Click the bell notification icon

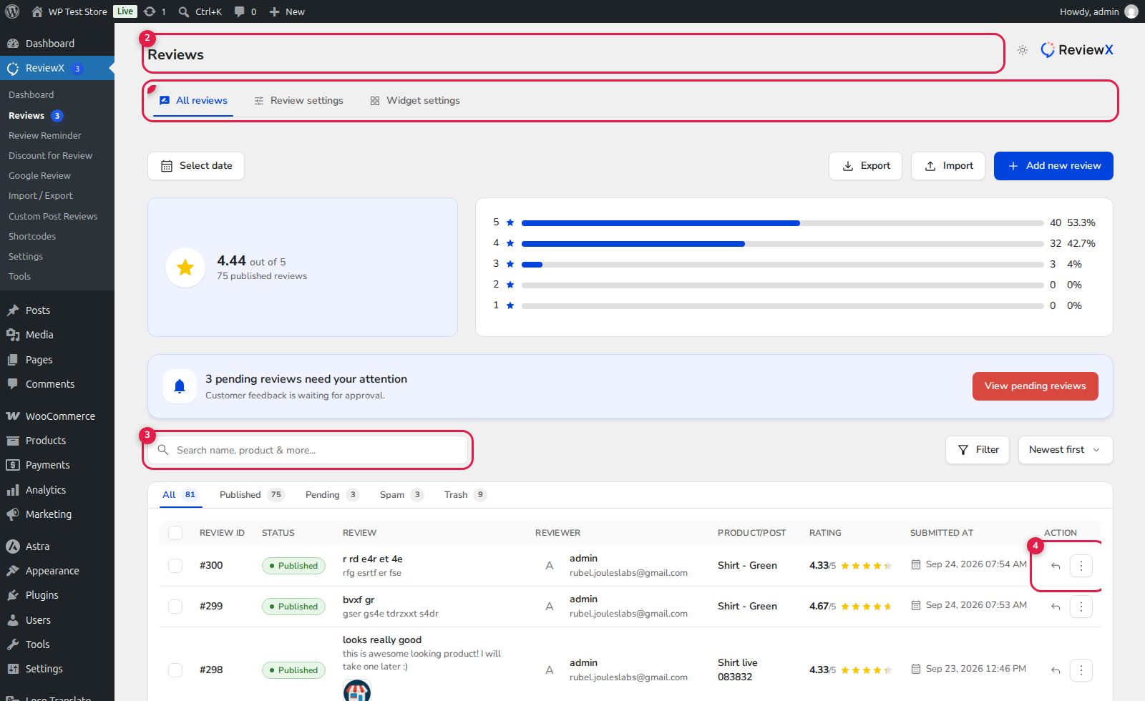(180, 386)
